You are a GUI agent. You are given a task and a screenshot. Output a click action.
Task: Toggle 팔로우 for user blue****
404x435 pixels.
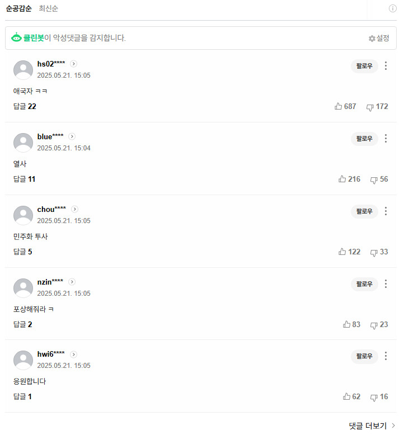364,139
